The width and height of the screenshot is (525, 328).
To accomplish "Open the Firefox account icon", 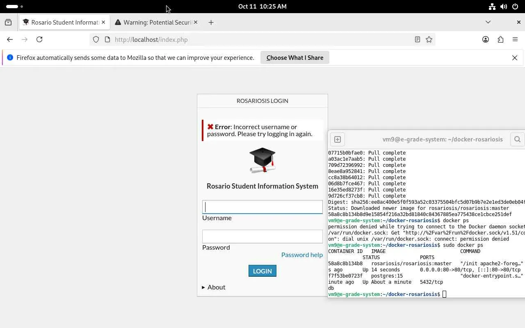I will pyautogui.click(x=486, y=39).
